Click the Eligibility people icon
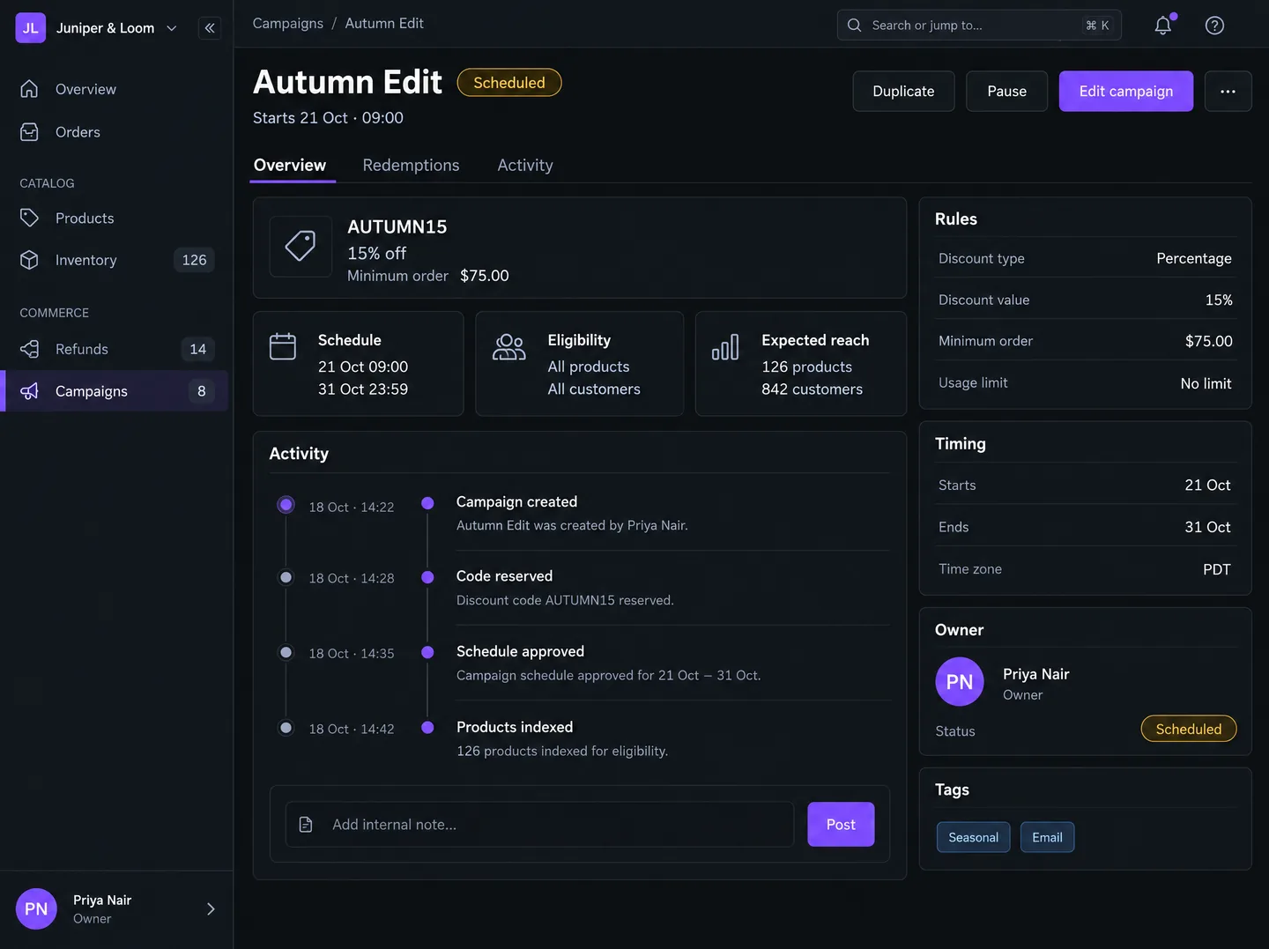1269x949 pixels. [x=509, y=346]
